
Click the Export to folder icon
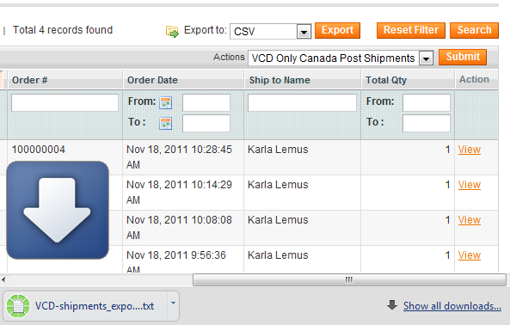[x=172, y=32]
